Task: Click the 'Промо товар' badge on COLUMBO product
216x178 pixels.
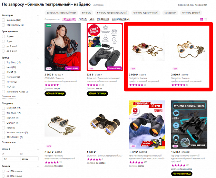Action: click(72, 68)
